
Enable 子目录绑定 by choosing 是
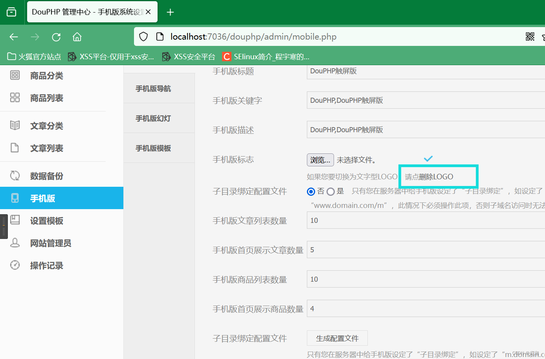[331, 191]
